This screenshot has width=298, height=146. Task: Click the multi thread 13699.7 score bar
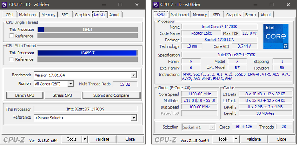[x=87, y=53]
